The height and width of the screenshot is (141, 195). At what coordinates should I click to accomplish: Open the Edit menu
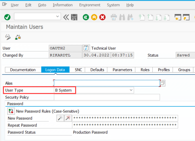(29, 5)
